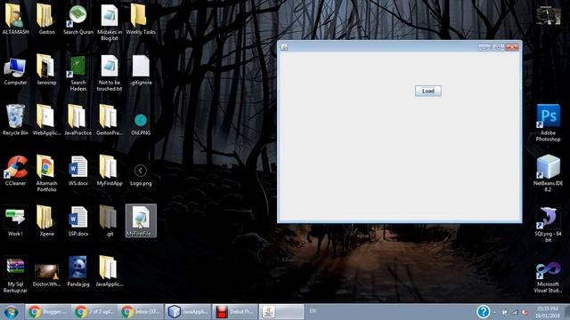Open Not to be touched.txt file
This screenshot has height=320, width=570.
(x=110, y=73)
